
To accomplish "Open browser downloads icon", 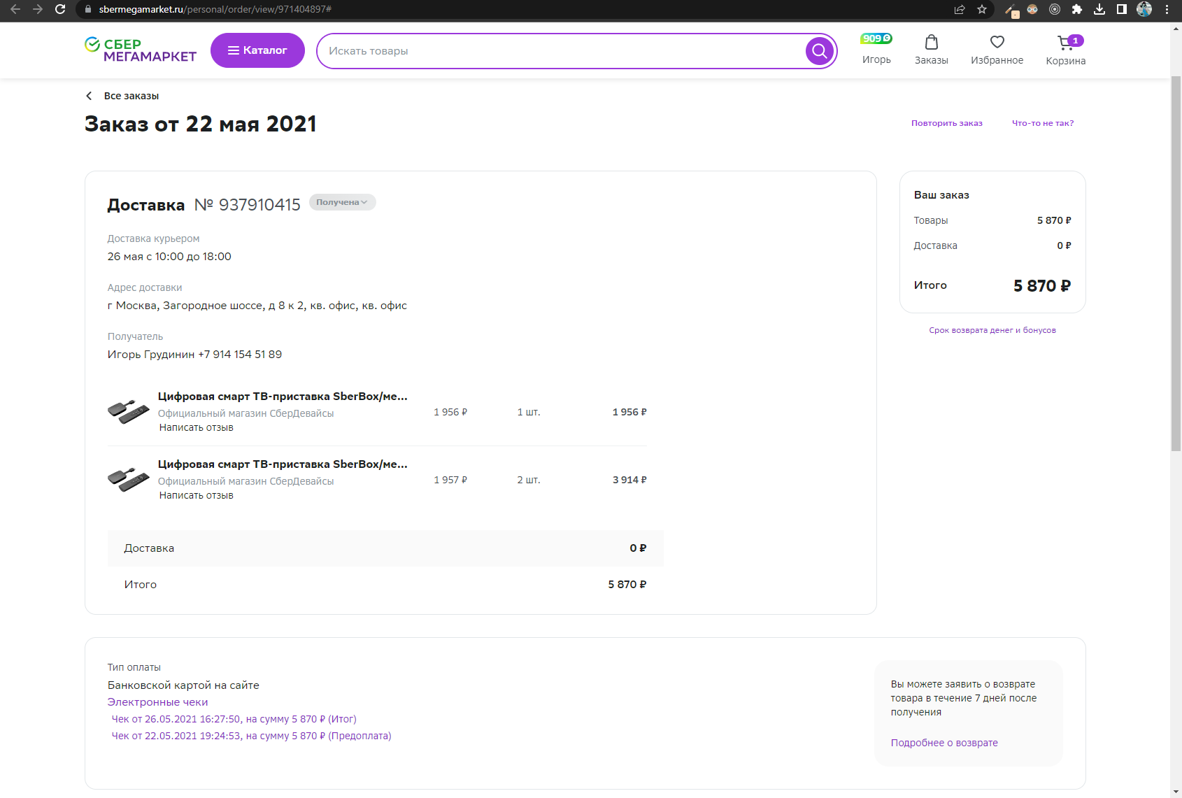I will coord(1099,9).
